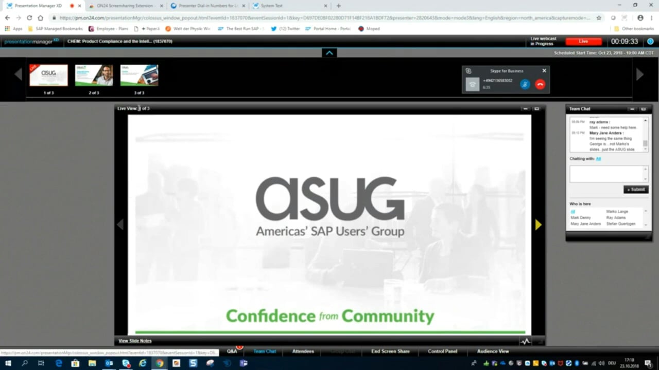Click End Screen Share

point(390,351)
